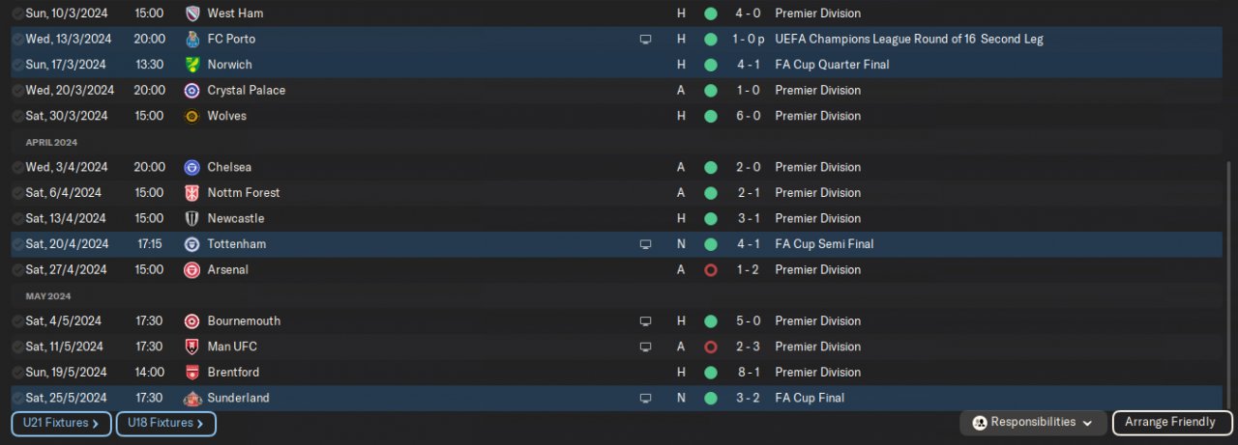
Task: Open the Crystal Palace team link
Action: click(x=247, y=91)
